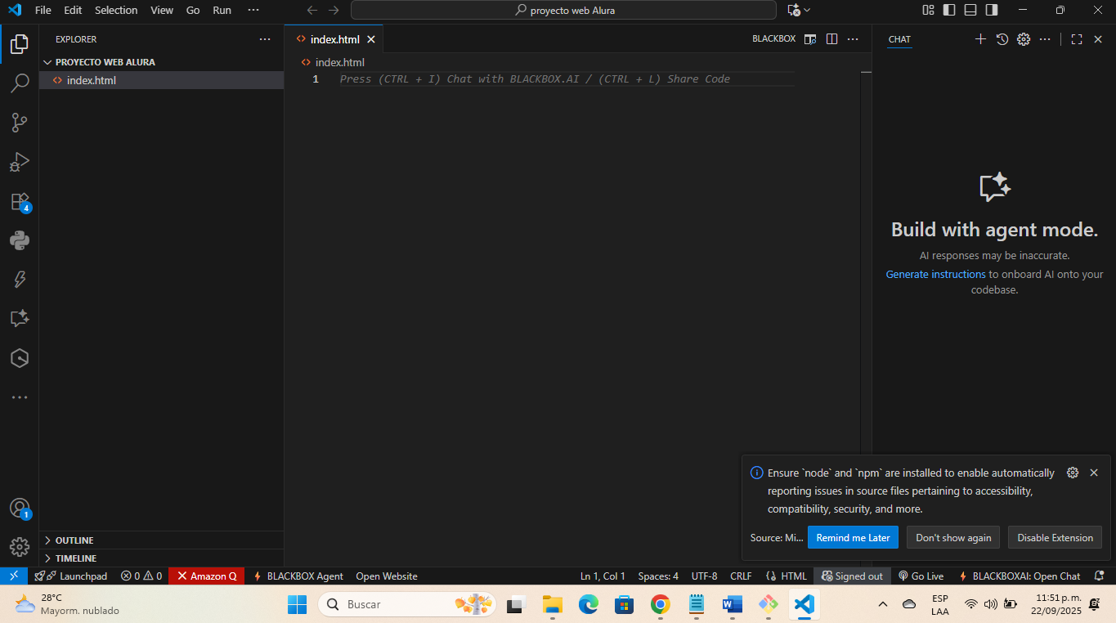Open the Blackbox lightning bolt view
This screenshot has width=1116, height=623.
click(20, 280)
